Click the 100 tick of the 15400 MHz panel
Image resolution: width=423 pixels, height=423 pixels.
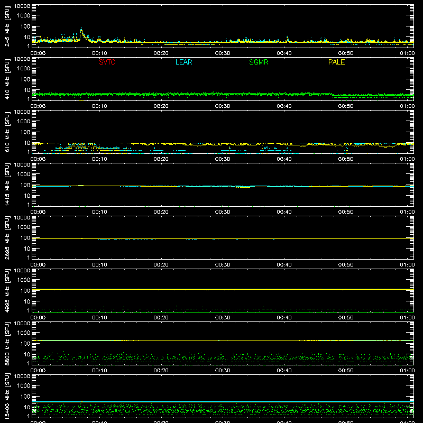click(x=25, y=397)
